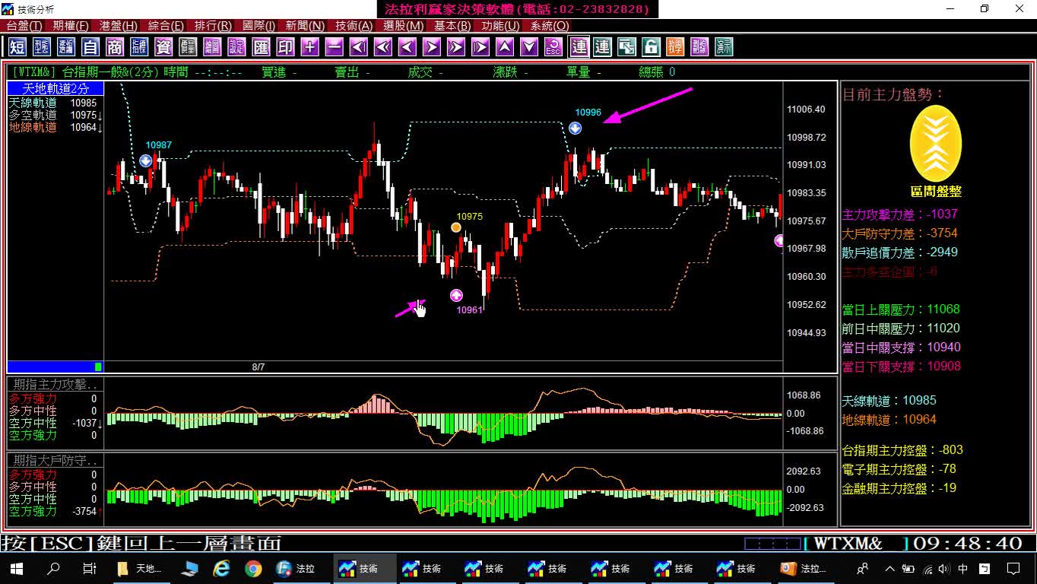Click the 商 toolbar icon
The image size is (1037, 584).
(x=115, y=47)
